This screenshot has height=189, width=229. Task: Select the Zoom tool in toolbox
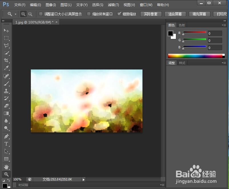coord(6,174)
